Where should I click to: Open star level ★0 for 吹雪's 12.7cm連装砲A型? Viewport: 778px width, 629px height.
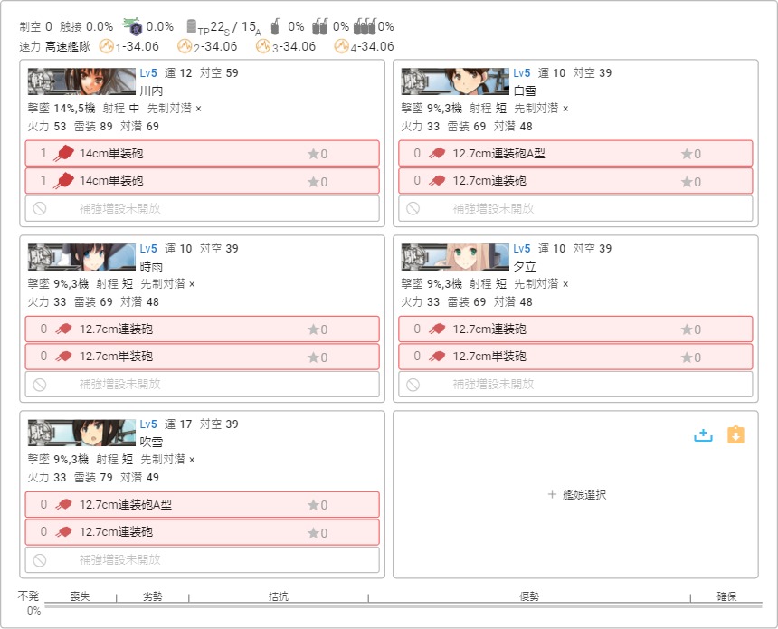click(x=318, y=505)
